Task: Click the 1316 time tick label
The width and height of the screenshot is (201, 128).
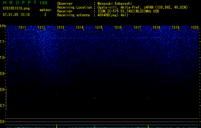Action: [x=118, y=28]
